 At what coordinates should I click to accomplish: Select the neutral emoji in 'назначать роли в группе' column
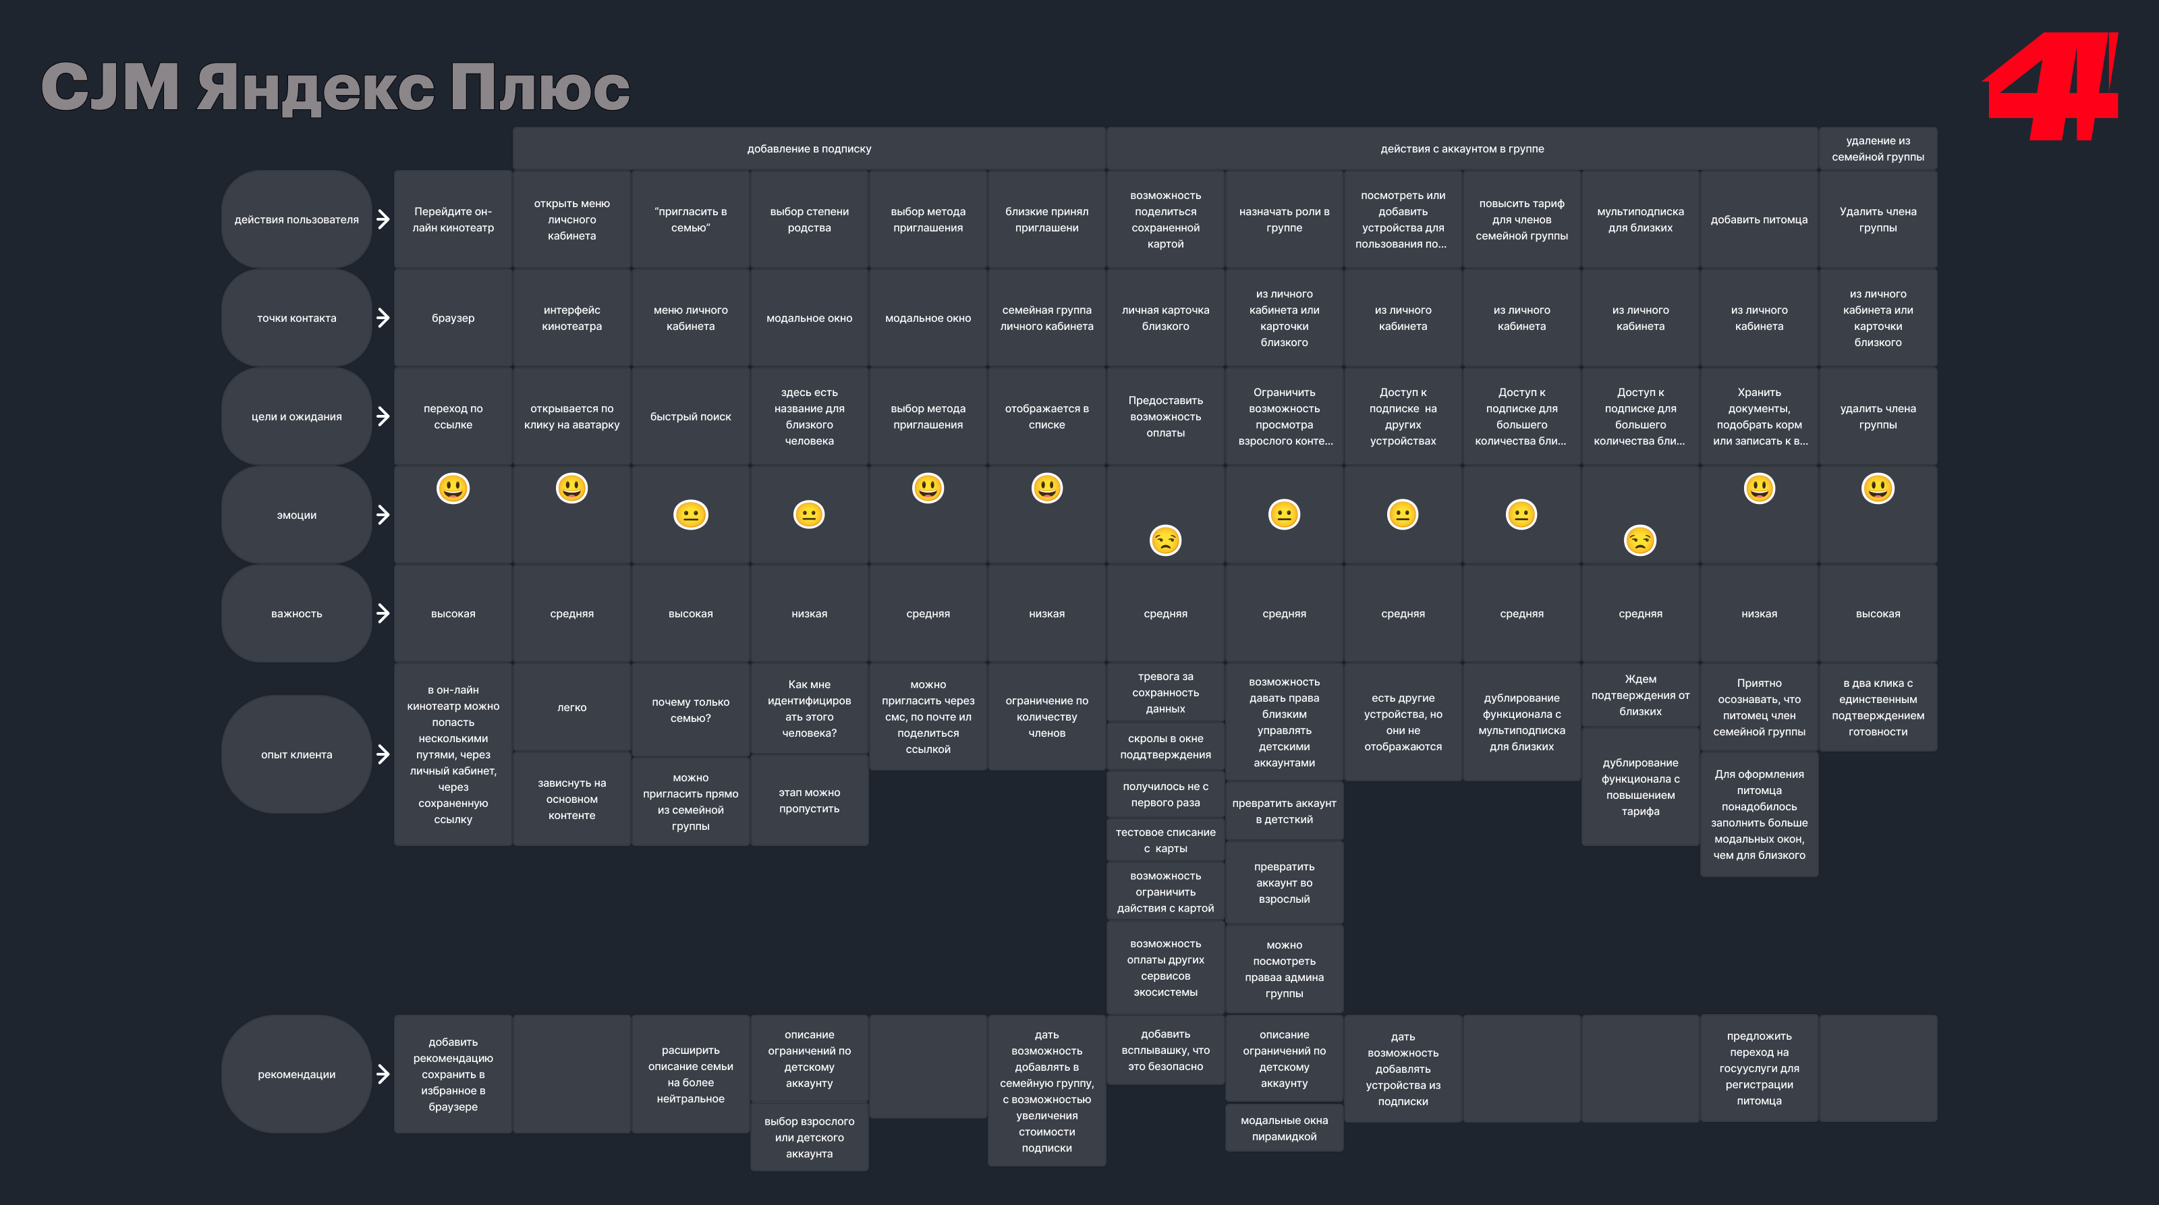pos(1284,515)
